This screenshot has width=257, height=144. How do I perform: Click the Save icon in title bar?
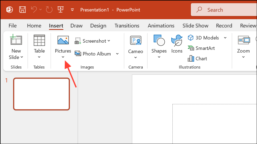[x=22, y=10]
